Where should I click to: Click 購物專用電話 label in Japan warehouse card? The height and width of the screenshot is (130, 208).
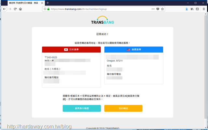click(x=51, y=77)
